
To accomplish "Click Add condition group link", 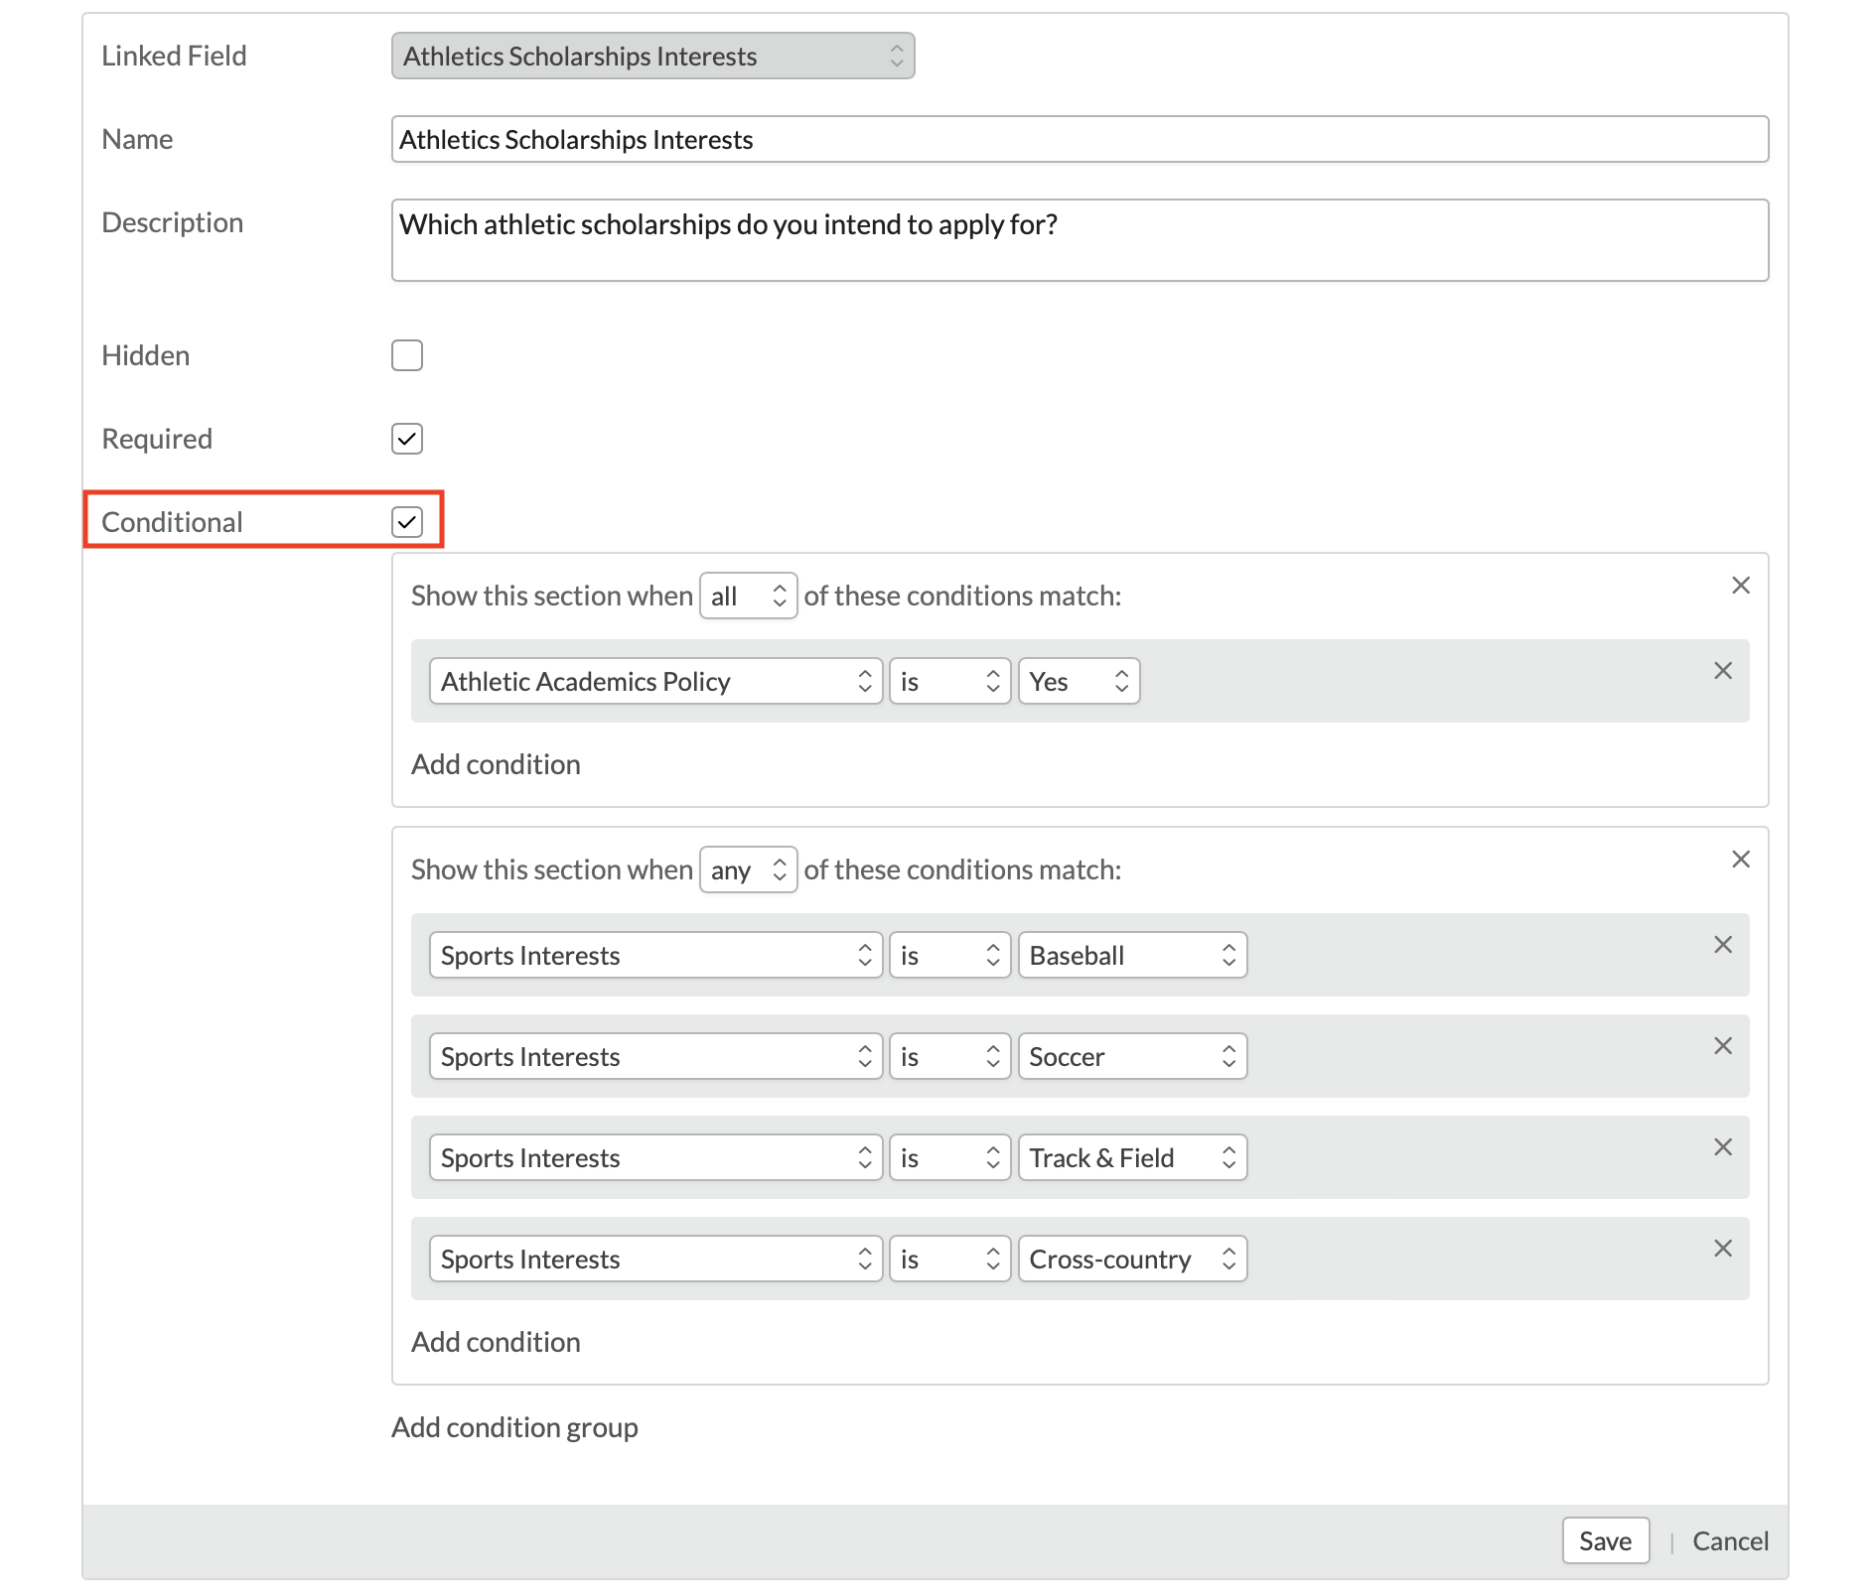I will point(514,1427).
